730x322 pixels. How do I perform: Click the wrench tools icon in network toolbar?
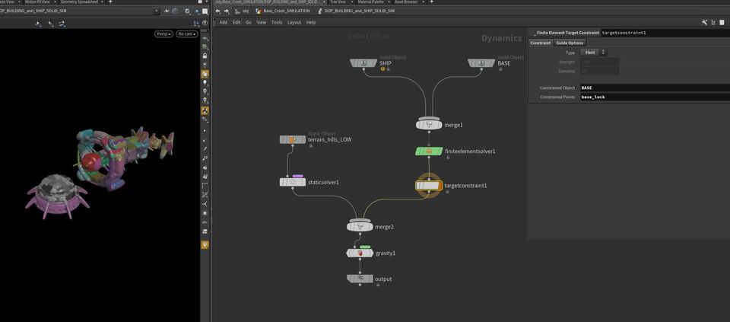704,22
